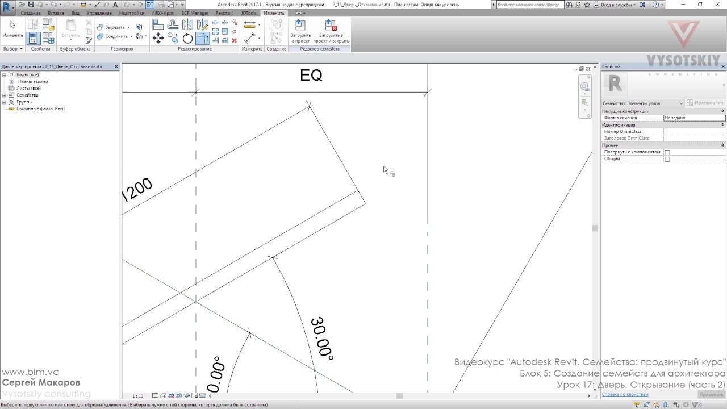This screenshot has height=409, width=727.
Task: Expand the Планы этажей tree node
Action: click(x=12, y=81)
